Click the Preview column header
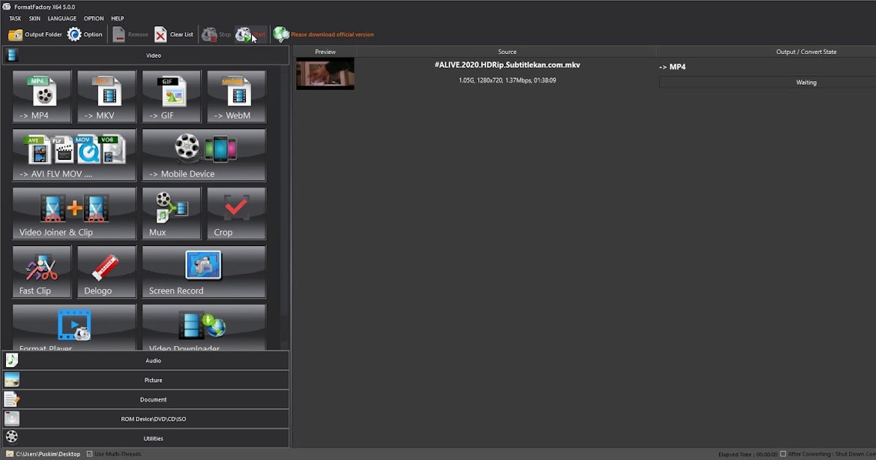Viewport: 876px width, 460px height. (325, 52)
